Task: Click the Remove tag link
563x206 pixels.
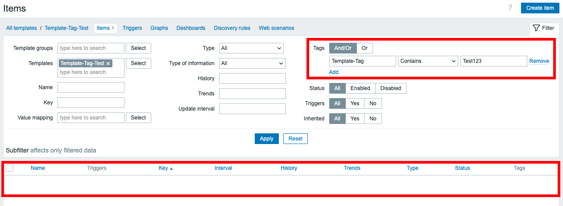Action: pos(539,61)
